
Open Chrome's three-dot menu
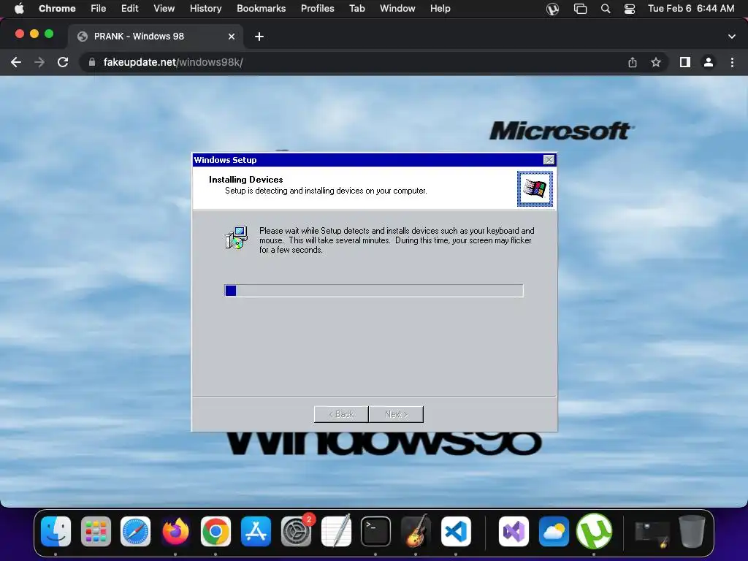[x=732, y=62]
